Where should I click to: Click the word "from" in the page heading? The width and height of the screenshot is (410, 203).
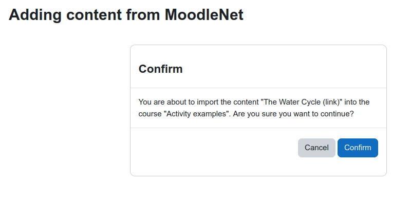coord(143,15)
